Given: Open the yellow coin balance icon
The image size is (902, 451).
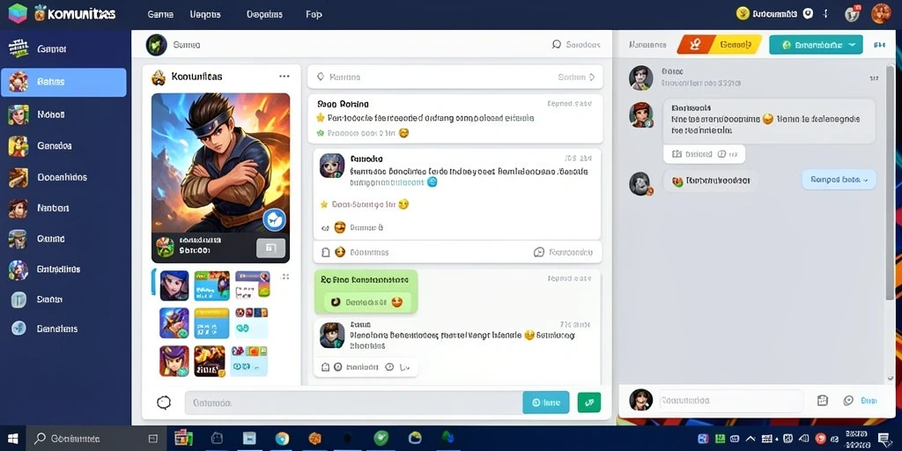Looking at the screenshot, I should (x=743, y=13).
